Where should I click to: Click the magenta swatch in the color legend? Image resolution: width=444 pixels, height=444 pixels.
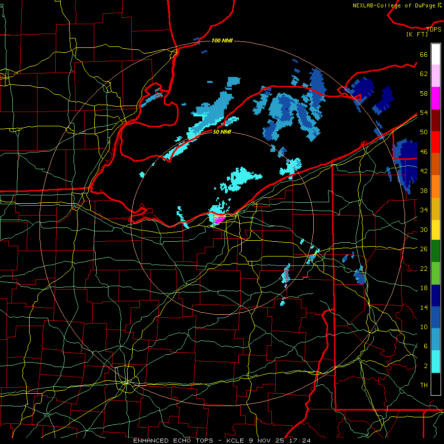point(436,98)
